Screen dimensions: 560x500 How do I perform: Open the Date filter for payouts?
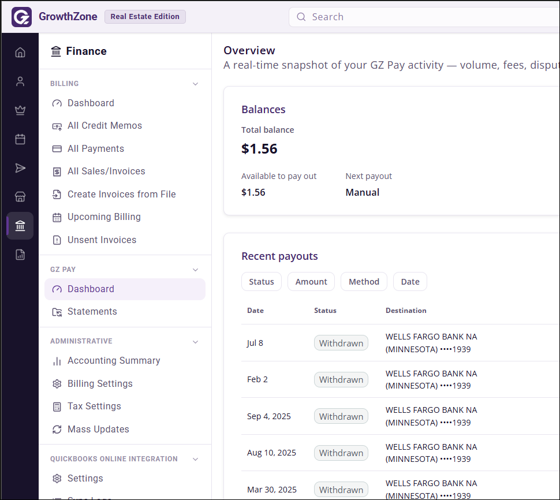pos(410,281)
